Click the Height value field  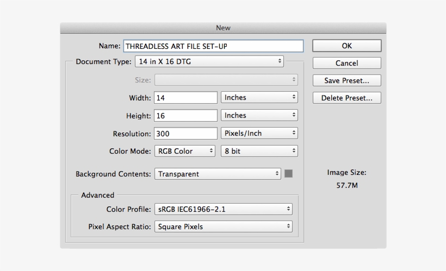[x=186, y=116]
